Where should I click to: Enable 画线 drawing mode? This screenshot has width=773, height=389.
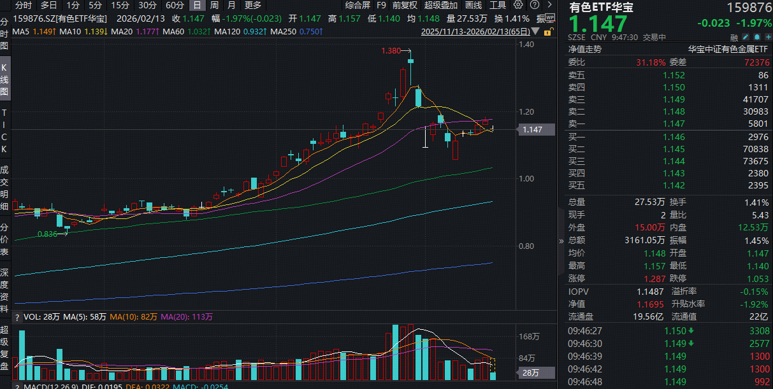click(473, 5)
